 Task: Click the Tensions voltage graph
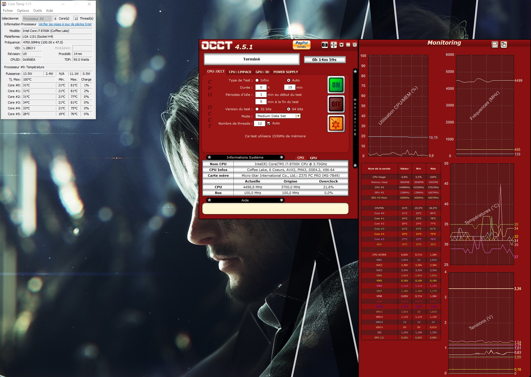(481, 323)
